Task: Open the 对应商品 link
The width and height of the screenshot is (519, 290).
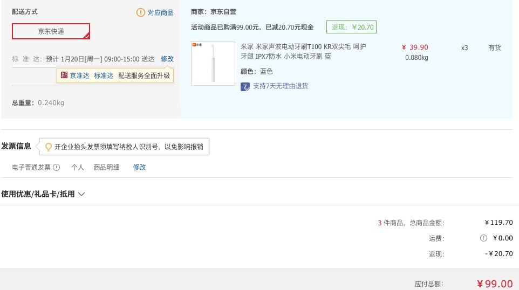Action: click(161, 12)
